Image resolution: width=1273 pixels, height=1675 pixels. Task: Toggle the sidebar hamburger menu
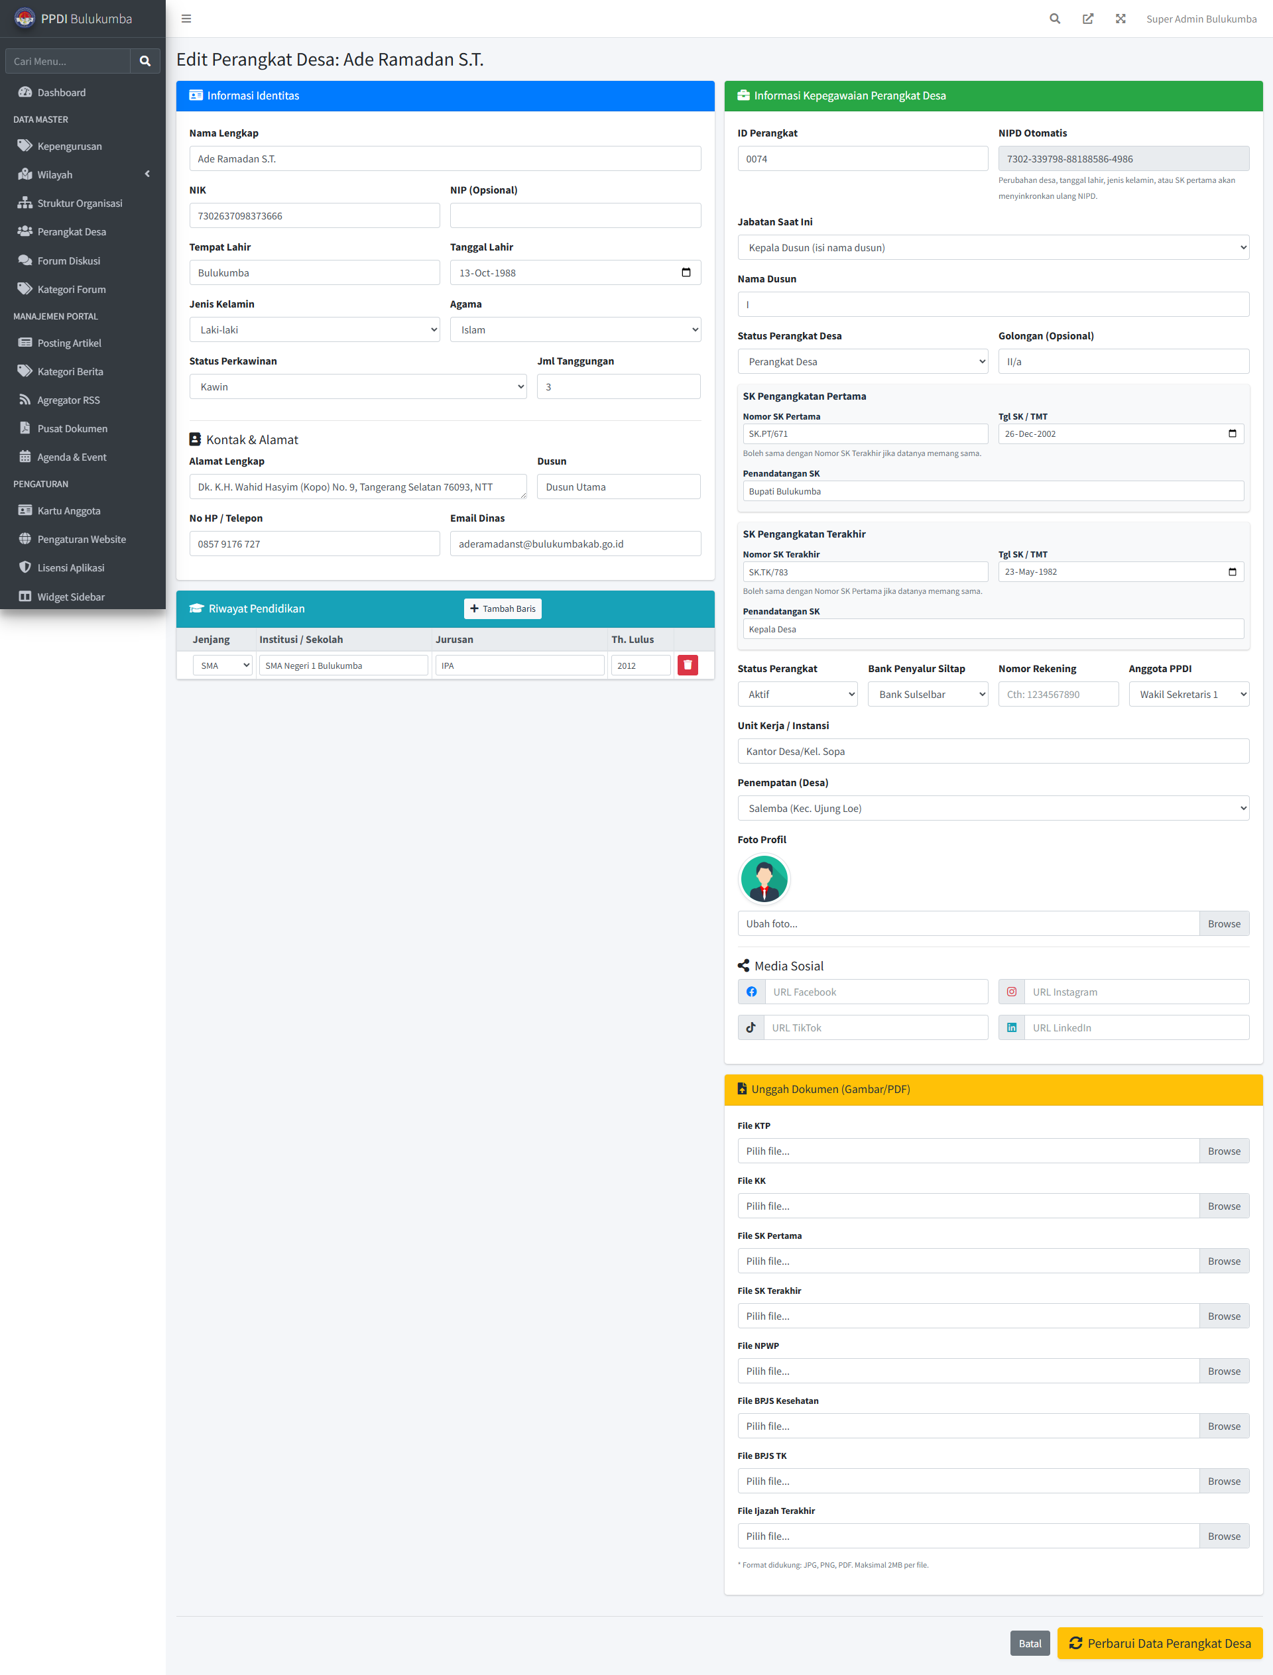click(186, 19)
